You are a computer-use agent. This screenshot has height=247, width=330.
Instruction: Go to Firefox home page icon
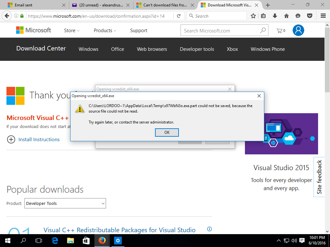click(x=286, y=16)
